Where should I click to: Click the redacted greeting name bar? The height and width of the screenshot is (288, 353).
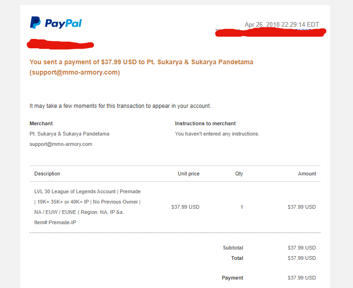tap(61, 44)
